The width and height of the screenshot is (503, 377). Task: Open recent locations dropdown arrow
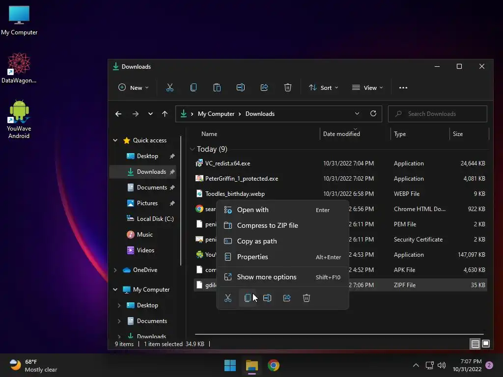point(150,114)
